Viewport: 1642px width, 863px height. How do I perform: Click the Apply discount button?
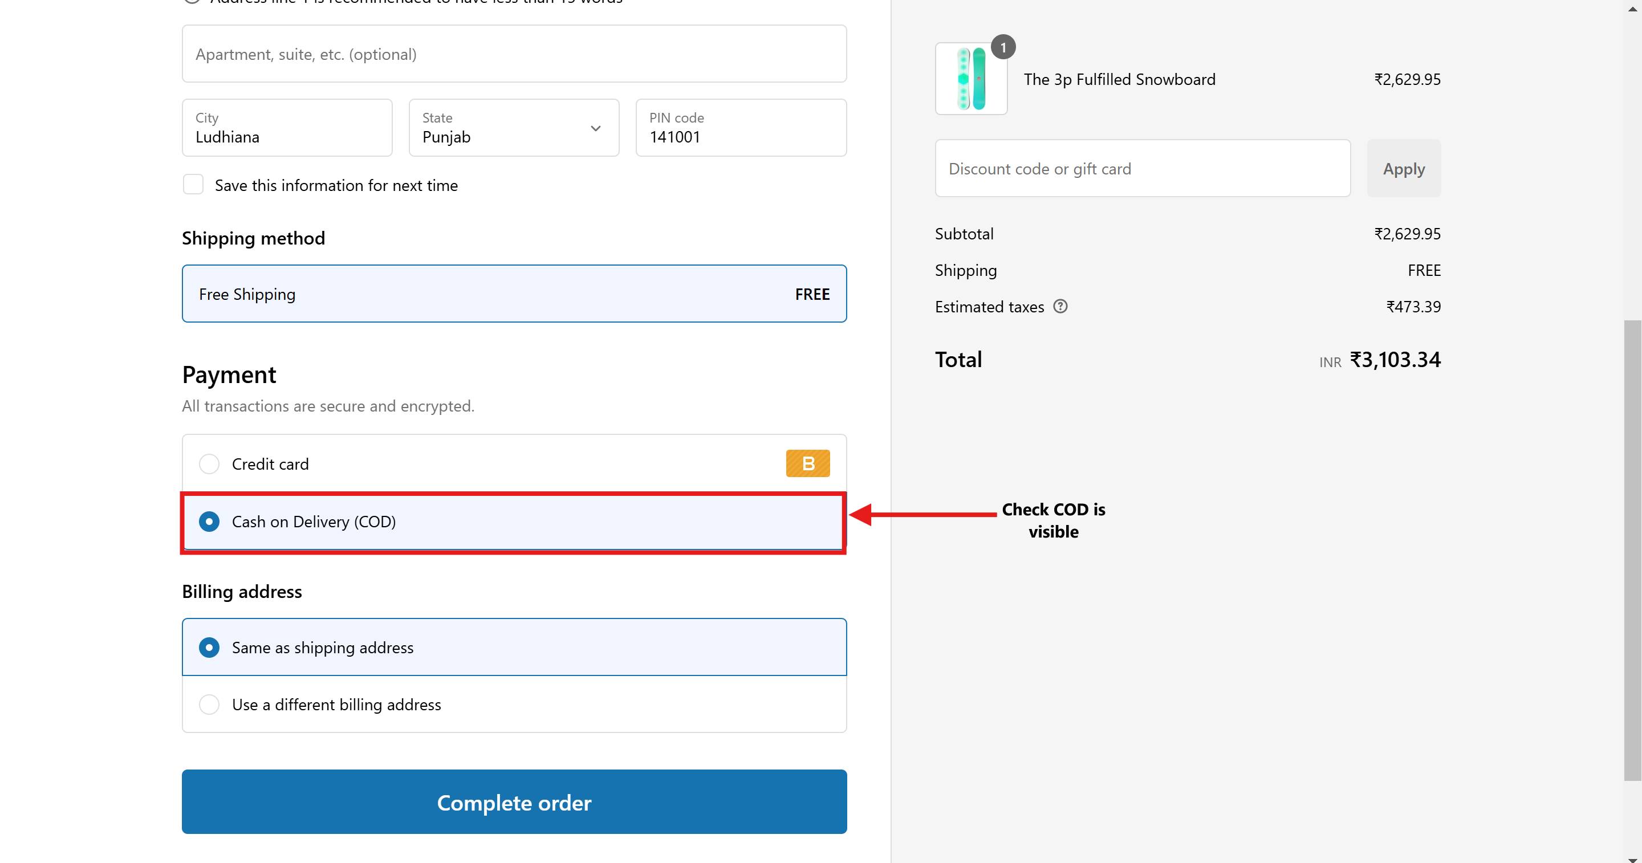pyautogui.click(x=1404, y=169)
